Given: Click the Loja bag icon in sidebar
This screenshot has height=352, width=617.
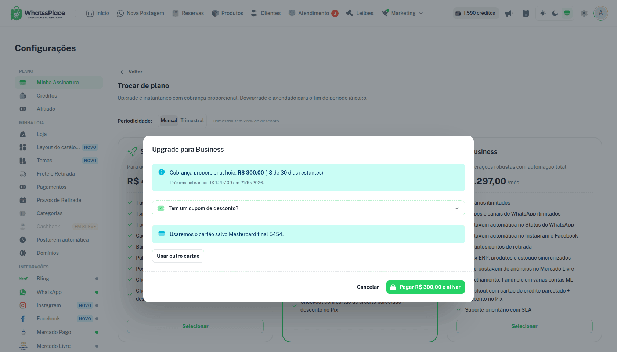Looking at the screenshot, I should pyautogui.click(x=23, y=134).
